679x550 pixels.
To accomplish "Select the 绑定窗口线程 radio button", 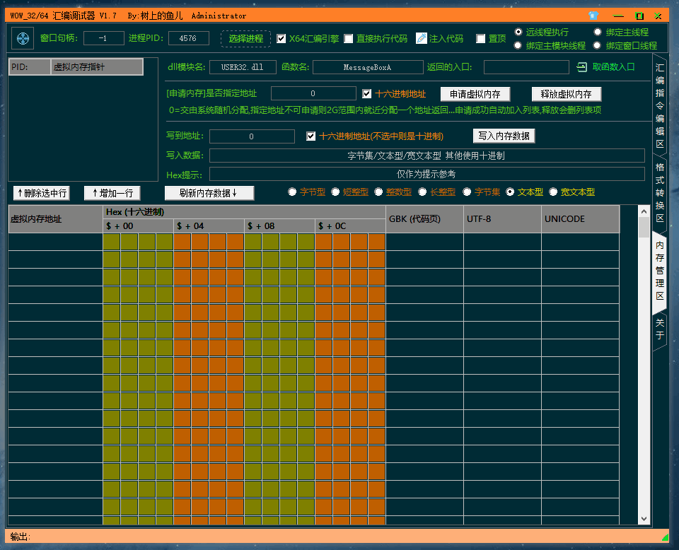I will click(x=598, y=45).
